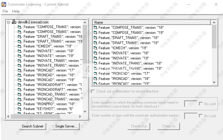This screenshot has width=223, height=140.
Task: Click IRONCAD version 17 icon in Name list
Action: (95, 73)
